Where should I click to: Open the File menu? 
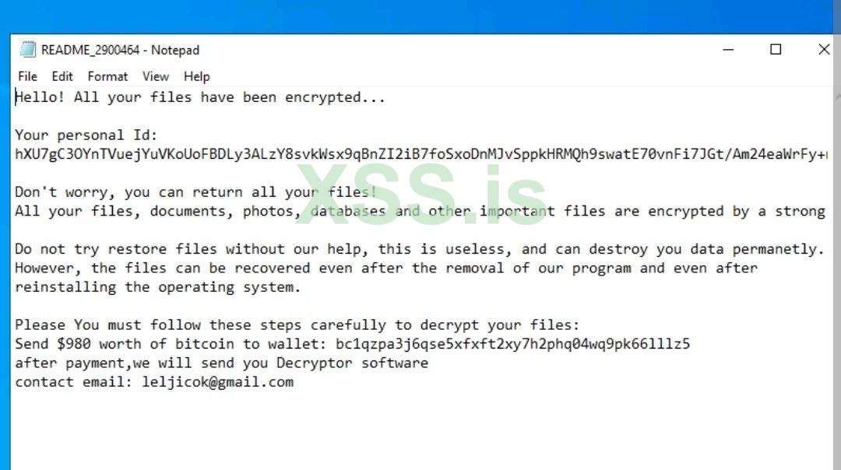(x=27, y=76)
